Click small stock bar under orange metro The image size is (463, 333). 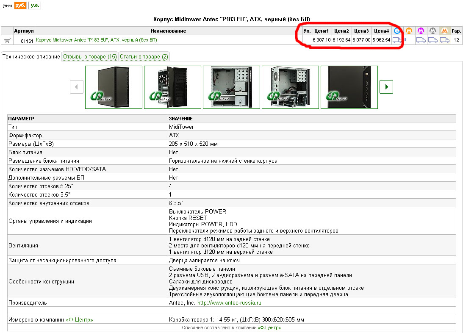[x=405, y=39]
